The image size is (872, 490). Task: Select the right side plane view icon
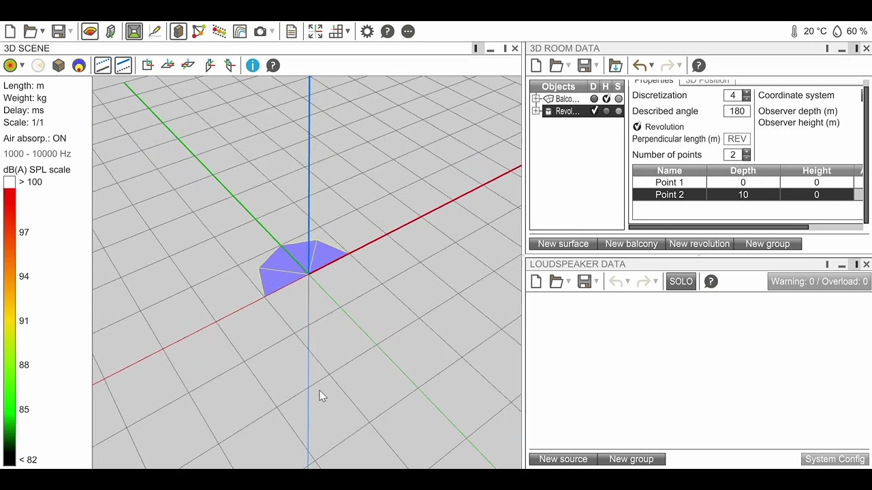(230, 65)
